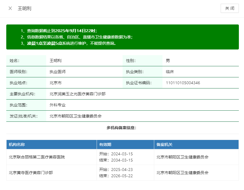Click the 多机构备案信息 section heading
The width and height of the screenshot is (244, 190).
[x=121, y=128]
